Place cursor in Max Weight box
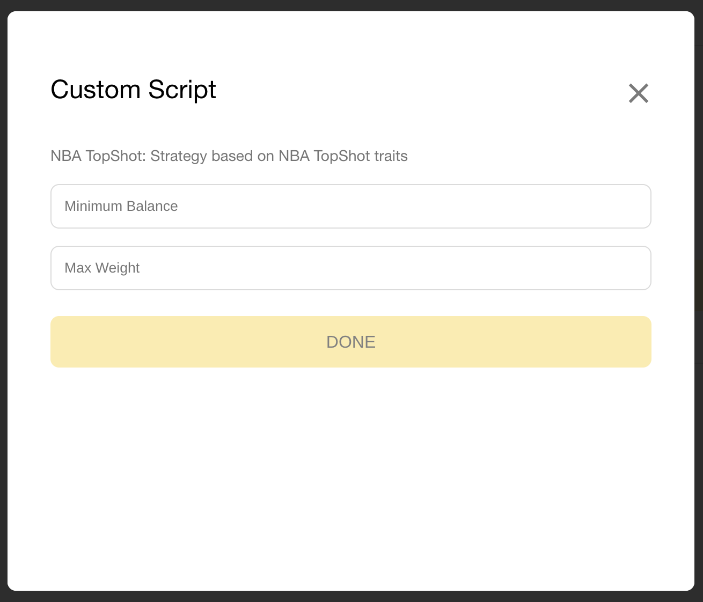Screen dimensions: 703x602 (351, 268)
